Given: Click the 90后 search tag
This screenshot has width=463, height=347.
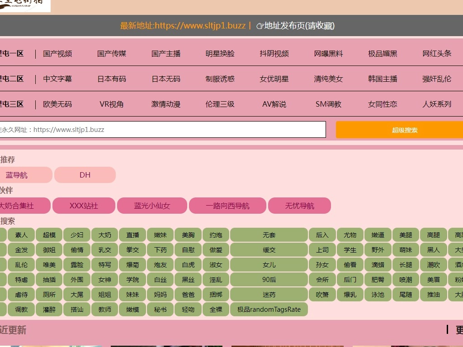Looking at the screenshot, I should pyautogui.click(x=269, y=280).
